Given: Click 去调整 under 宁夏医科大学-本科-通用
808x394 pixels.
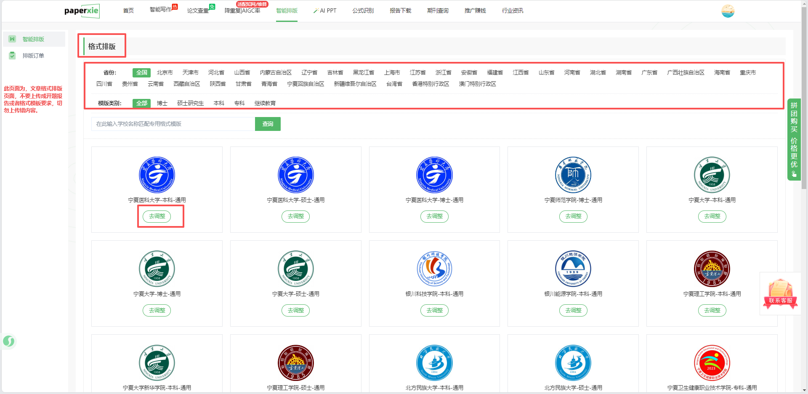Looking at the screenshot, I should (157, 216).
